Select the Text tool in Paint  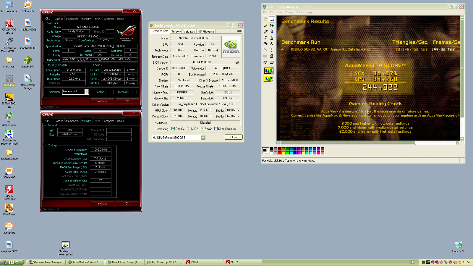pos(272,44)
